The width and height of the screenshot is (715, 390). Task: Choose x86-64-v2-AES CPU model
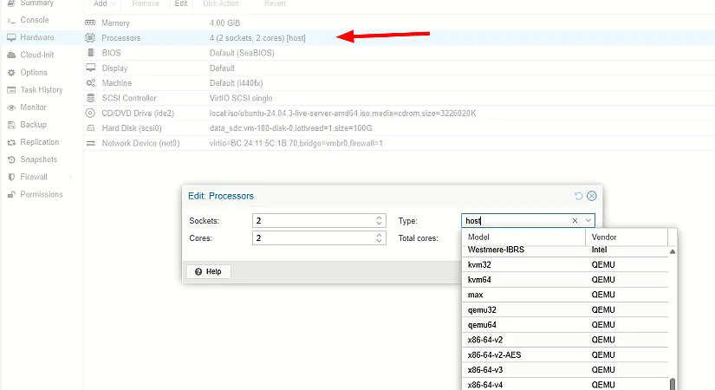click(x=565, y=354)
